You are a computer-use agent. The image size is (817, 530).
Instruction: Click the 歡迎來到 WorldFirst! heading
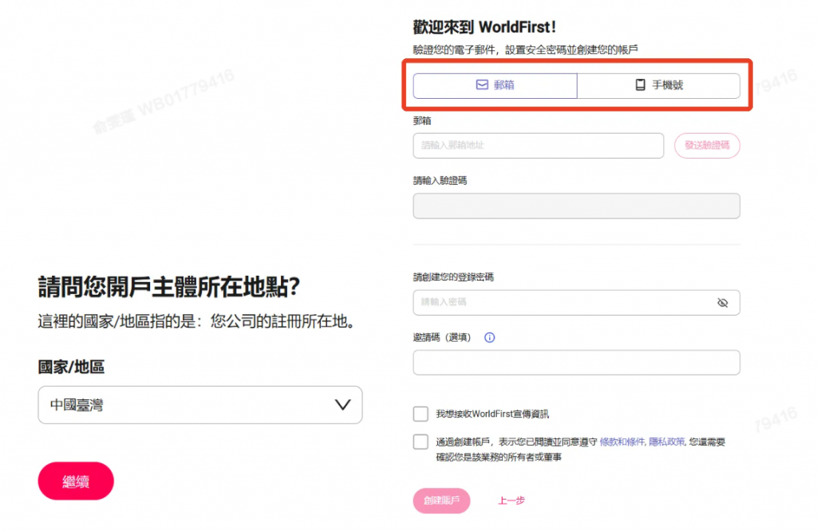pos(484,27)
